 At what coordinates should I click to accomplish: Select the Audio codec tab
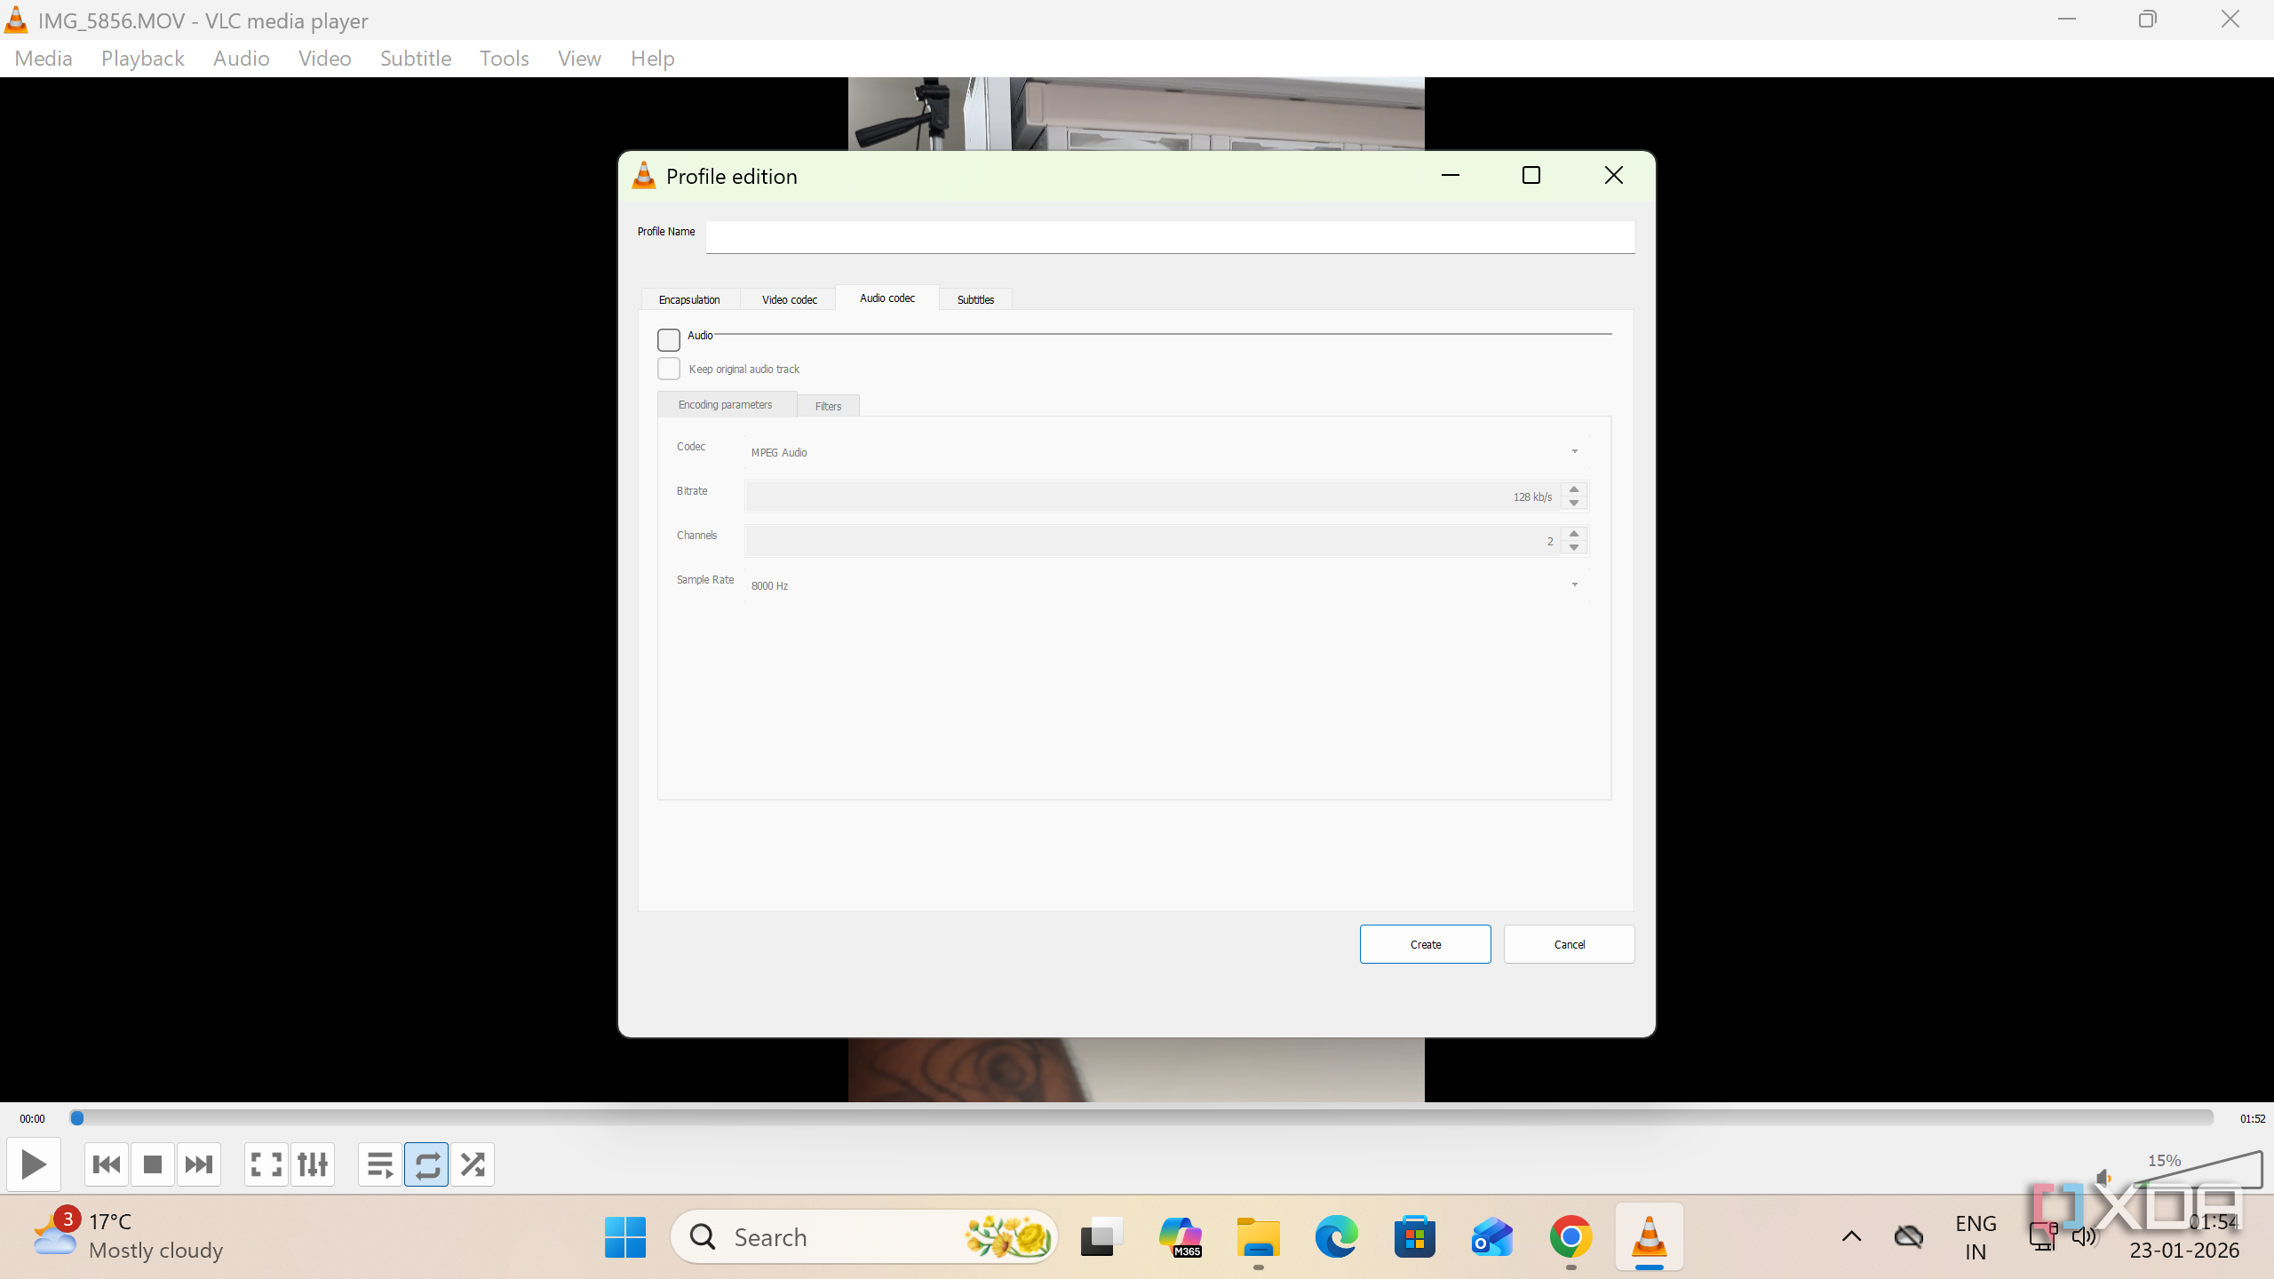point(887,298)
